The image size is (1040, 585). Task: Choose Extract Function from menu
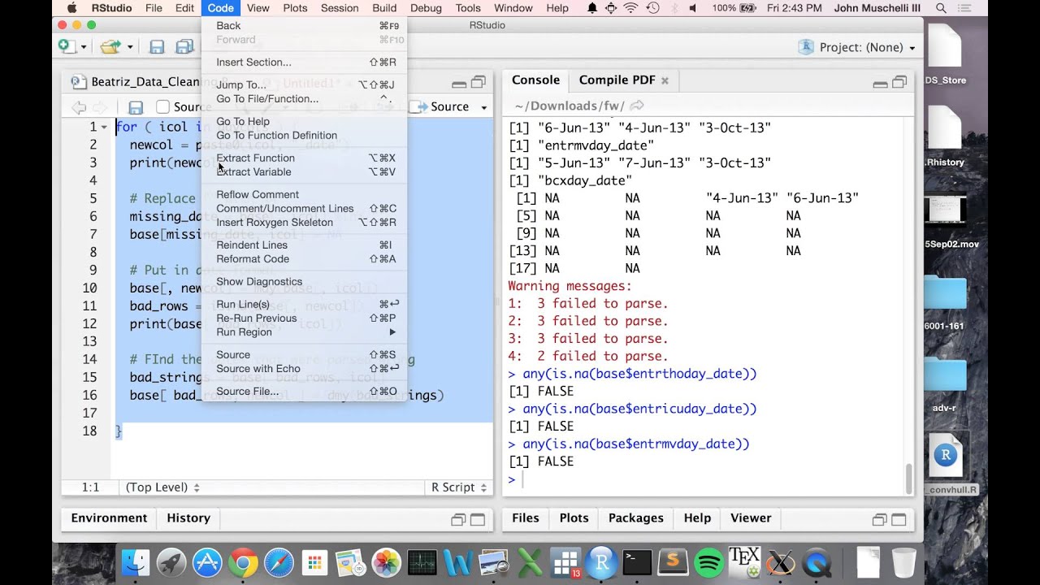(x=304, y=158)
